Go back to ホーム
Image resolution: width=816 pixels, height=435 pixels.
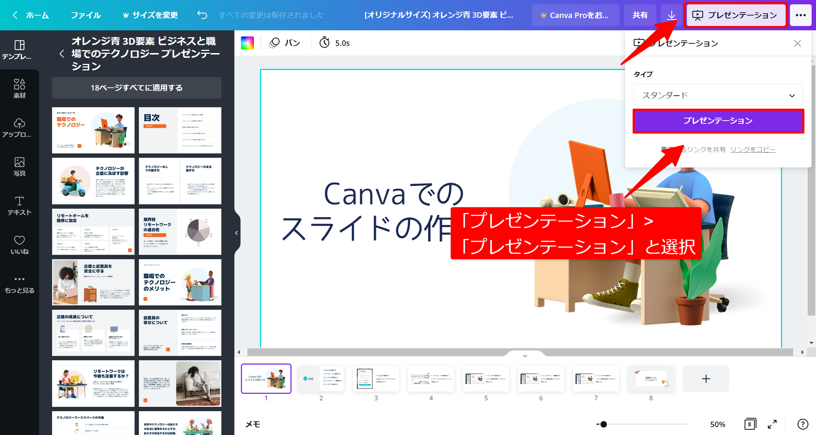[31, 15]
